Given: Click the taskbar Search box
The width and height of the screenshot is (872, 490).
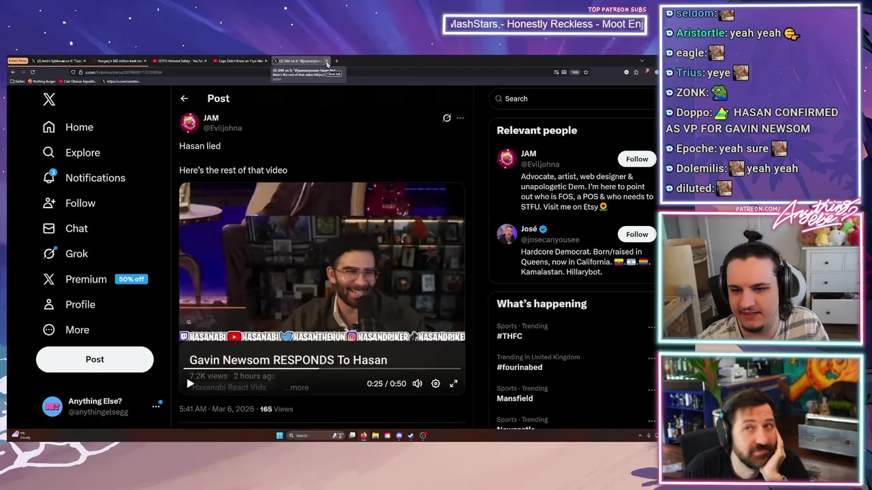Looking at the screenshot, I should tap(315, 436).
